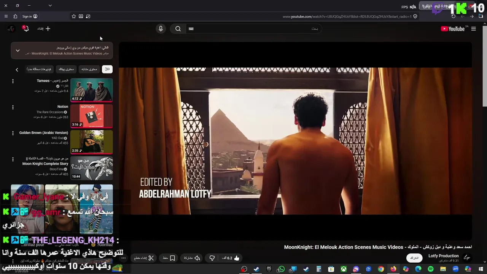Open Firefox application menu
Screen dimensions: 487x274
6,16
